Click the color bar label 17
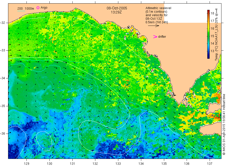Screen dimensions: 227x167 [212, 21]
